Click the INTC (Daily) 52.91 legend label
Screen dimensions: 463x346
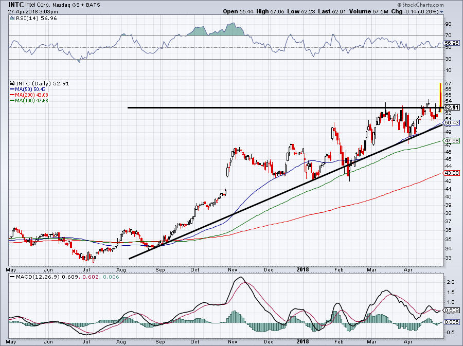pyautogui.click(x=43, y=83)
